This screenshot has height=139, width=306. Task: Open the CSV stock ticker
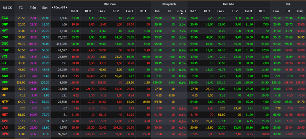(5, 37)
